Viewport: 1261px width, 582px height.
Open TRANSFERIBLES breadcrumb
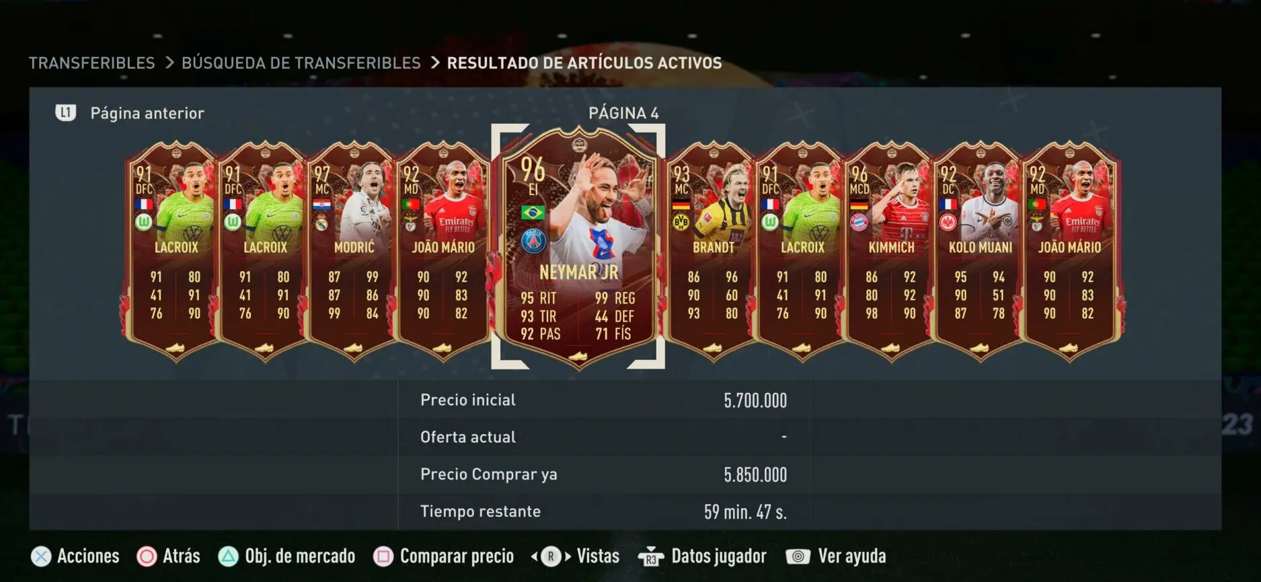click(x=91, y=63)
